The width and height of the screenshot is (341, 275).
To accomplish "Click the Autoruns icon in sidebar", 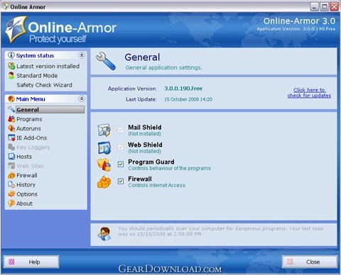I will click(11, 128).
